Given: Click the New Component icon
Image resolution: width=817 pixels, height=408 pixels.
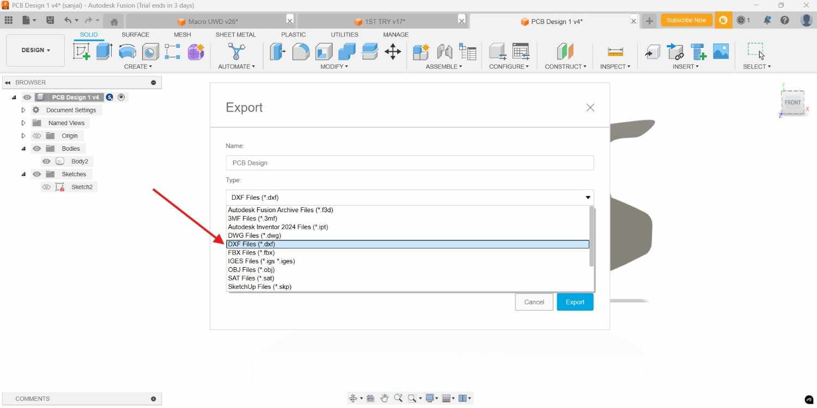Looking at the screenshot, I should [422, 52].
